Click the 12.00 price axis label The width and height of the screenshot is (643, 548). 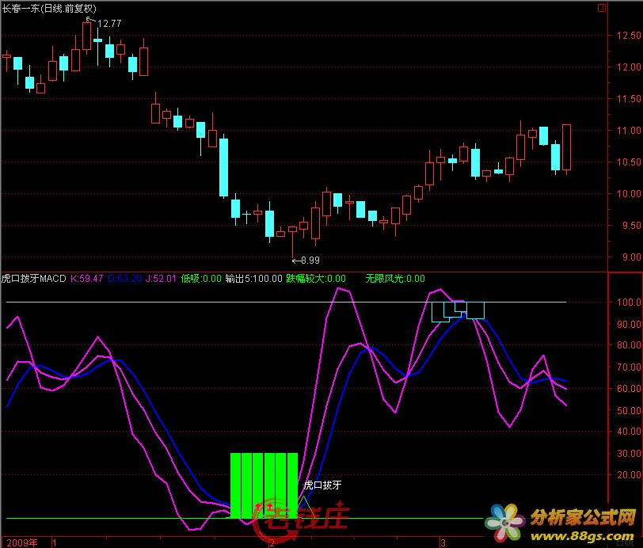tap(629, 67)
